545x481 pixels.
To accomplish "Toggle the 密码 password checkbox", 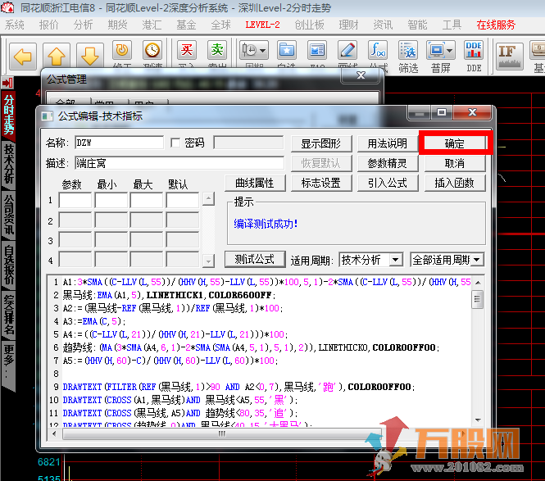I will (175, 143).
